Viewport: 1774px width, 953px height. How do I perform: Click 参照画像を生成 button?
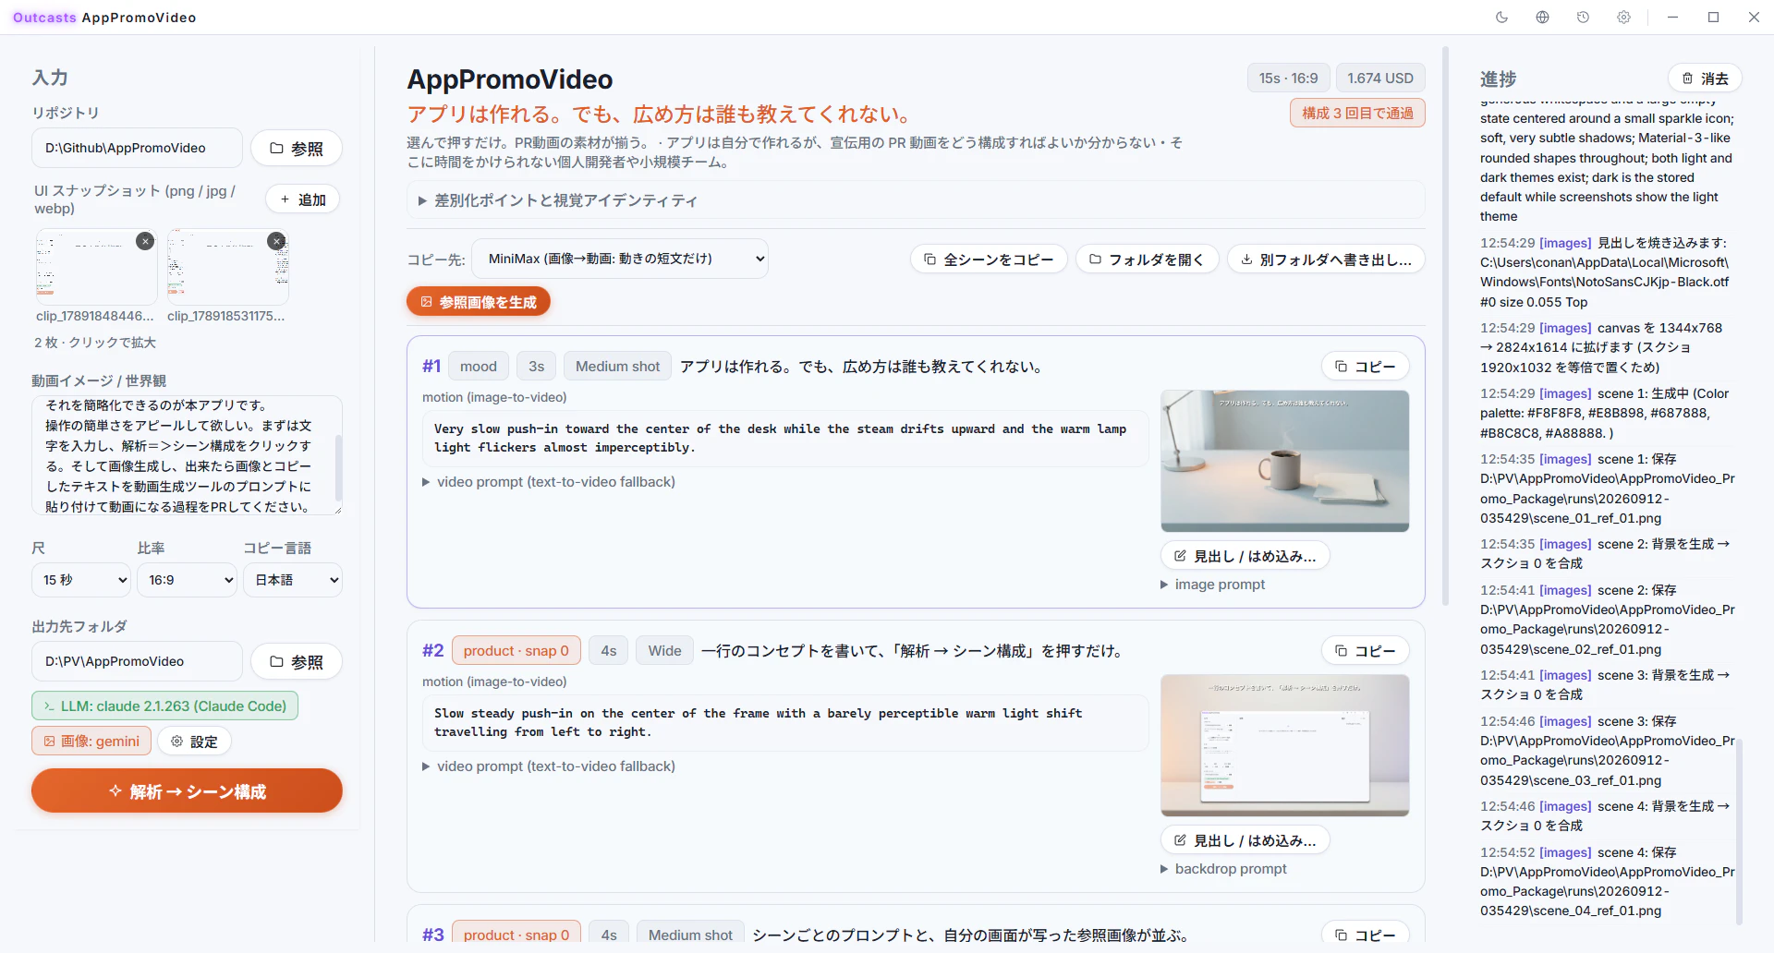pos(479,301)
